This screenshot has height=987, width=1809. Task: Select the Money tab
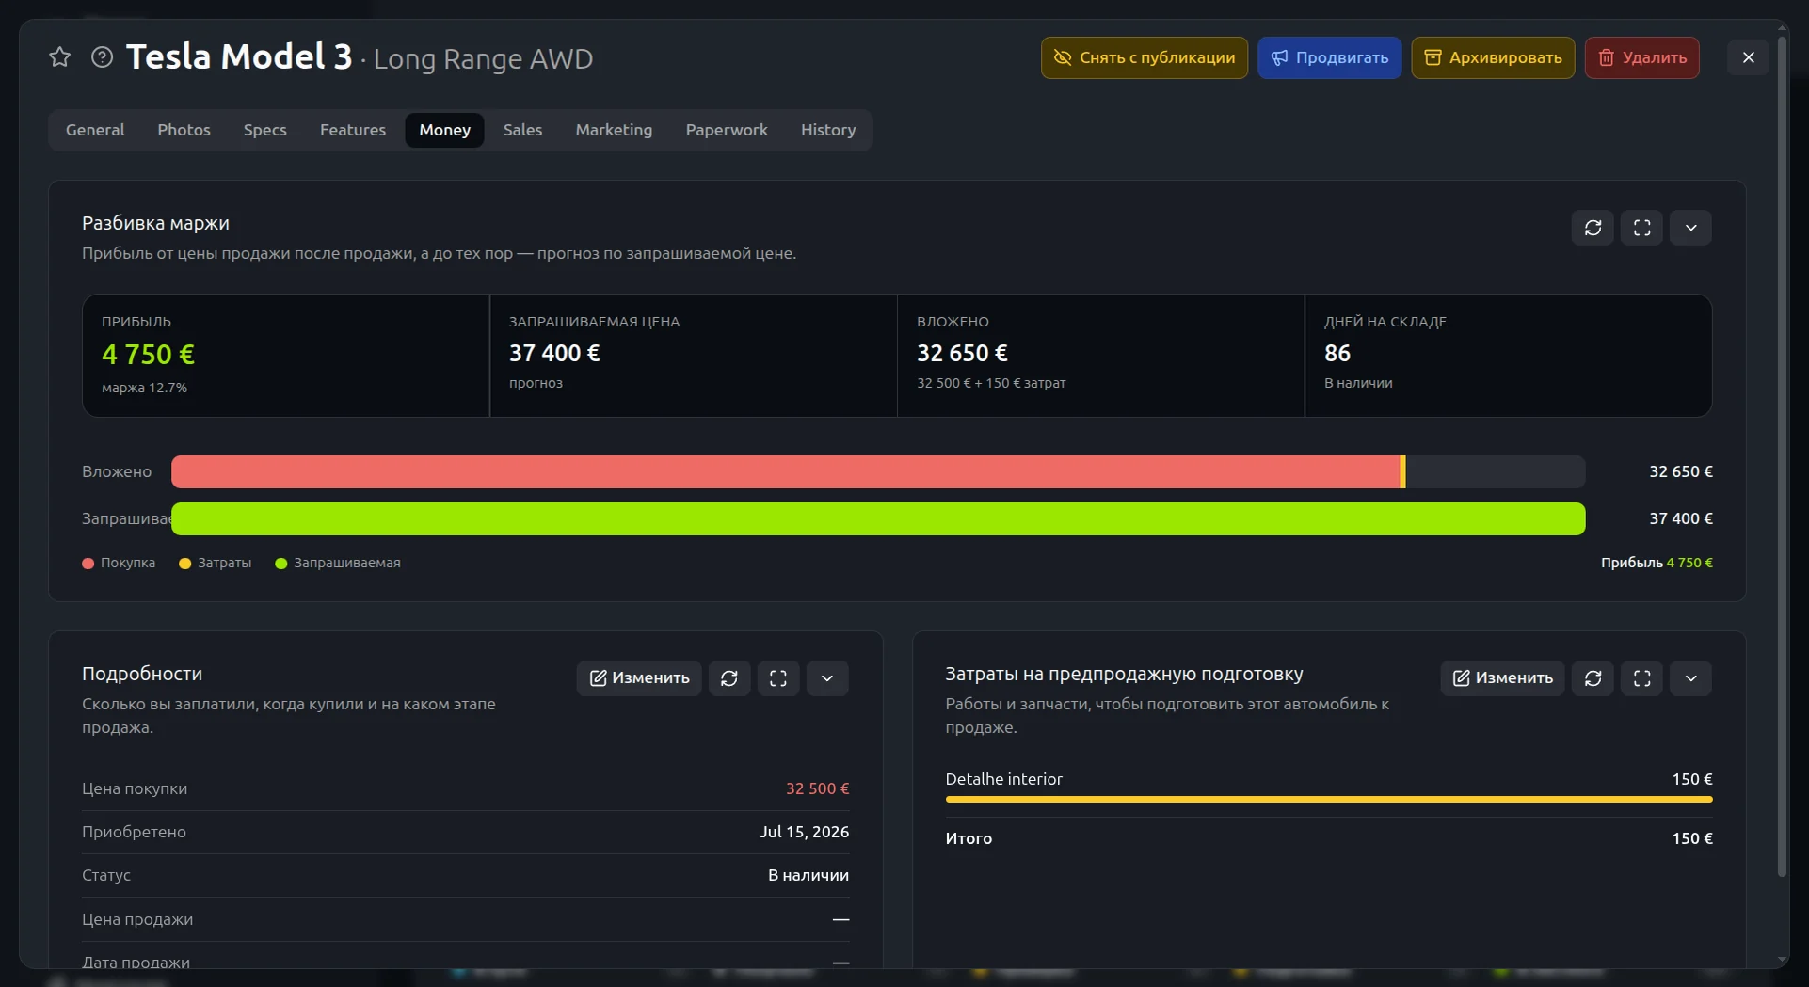click(x=444, y=130)
